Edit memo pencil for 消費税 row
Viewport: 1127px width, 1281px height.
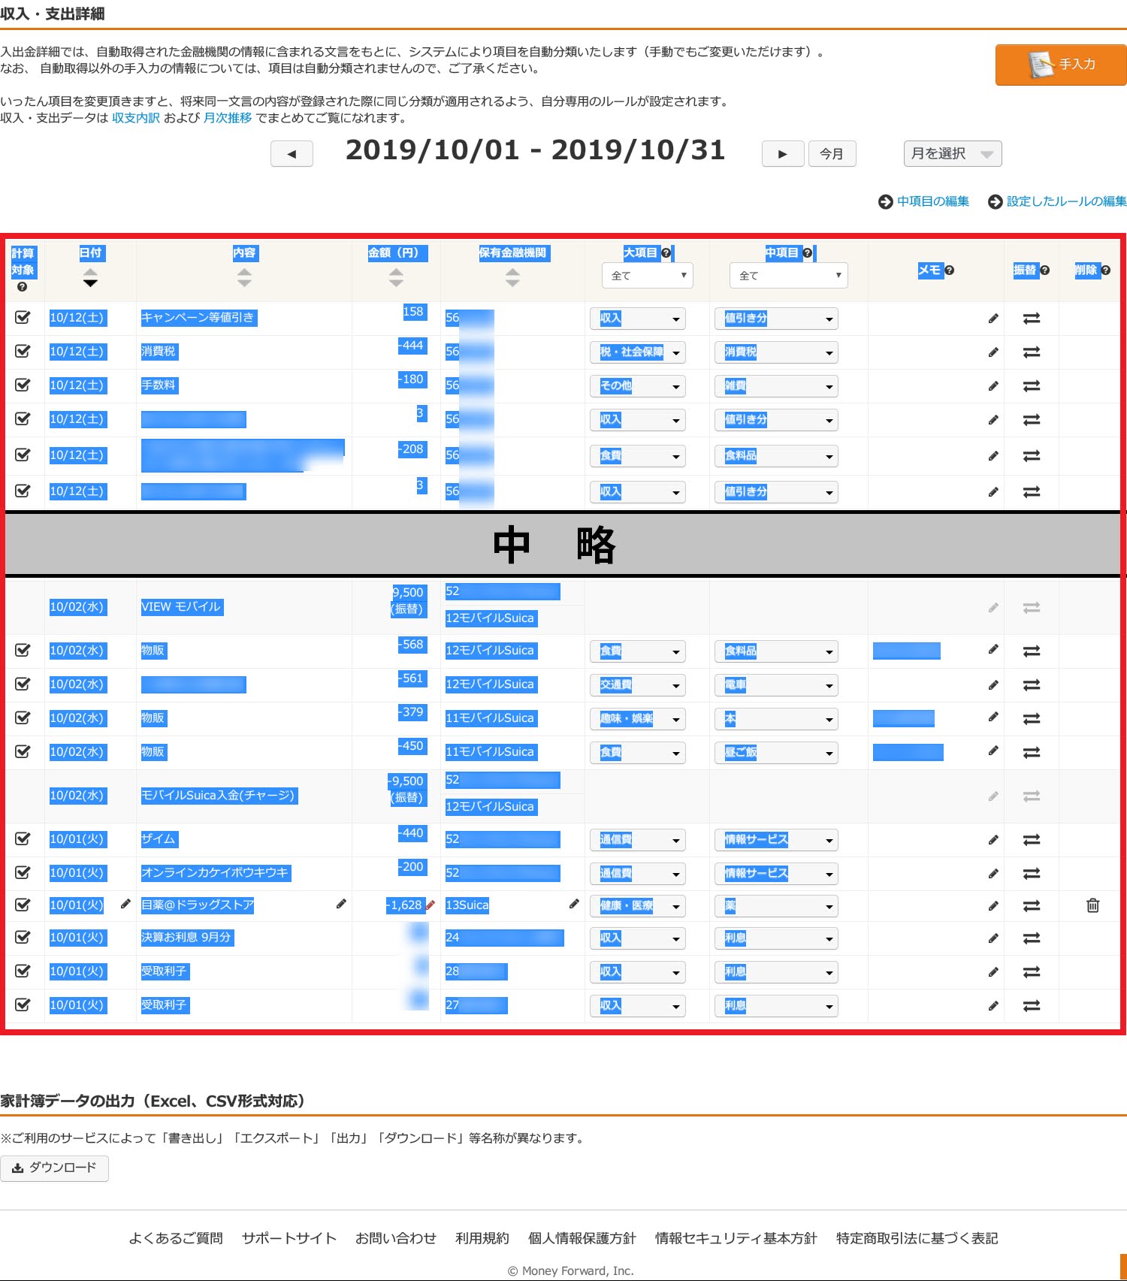[993, 352]
